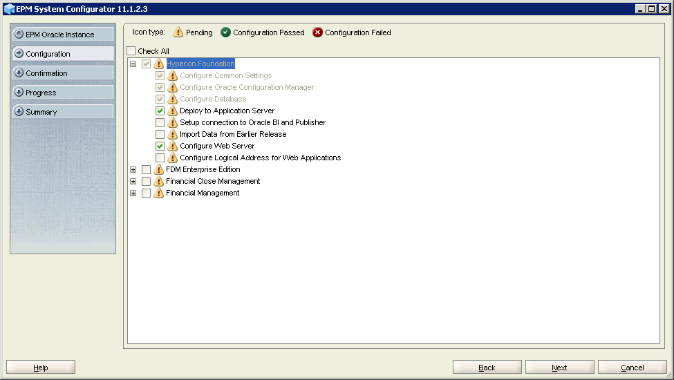Screen dimensions: 674x380
Task: Click the warning icon beside Financial Management
Action: (x=158, y=193)
